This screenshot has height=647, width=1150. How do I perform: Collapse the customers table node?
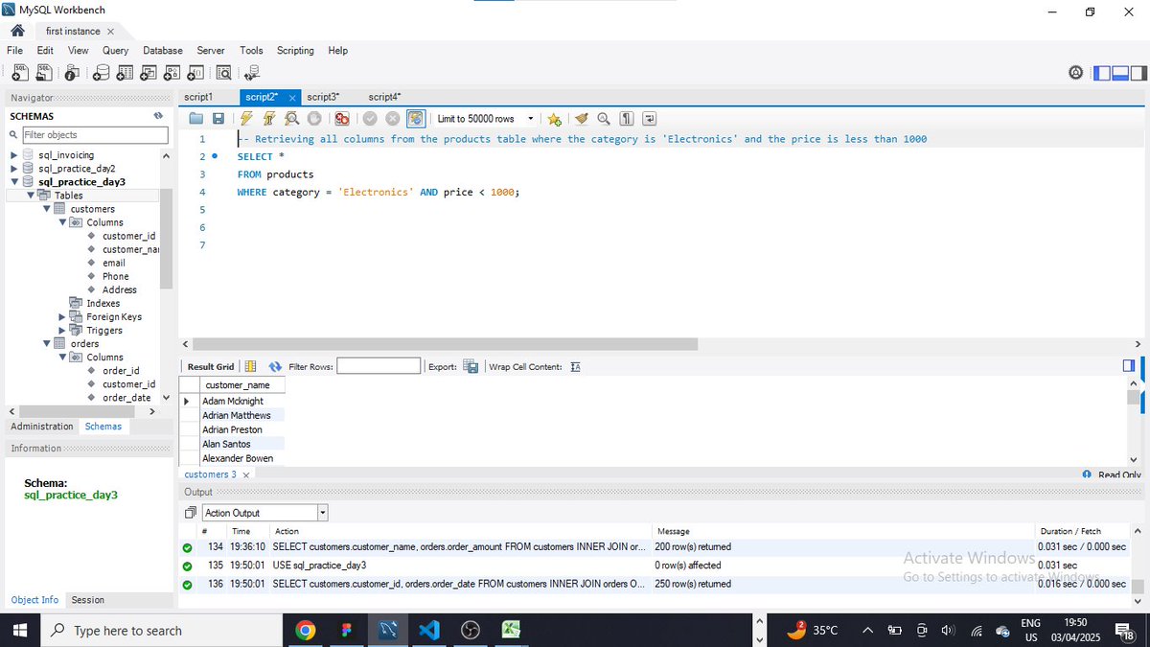pyautogui.click(x=46, y=209)
